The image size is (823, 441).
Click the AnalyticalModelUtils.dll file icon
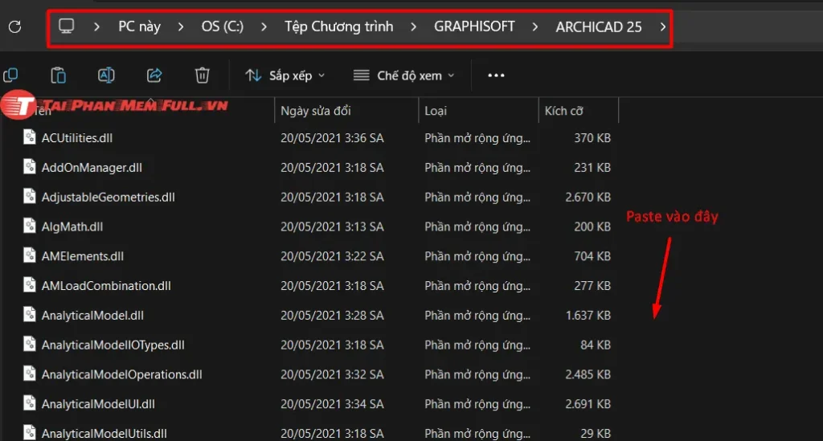click(30, 433)
